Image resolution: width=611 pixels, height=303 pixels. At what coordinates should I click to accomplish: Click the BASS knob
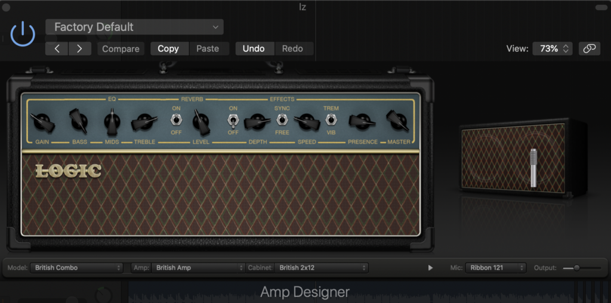pyautogui.click(x=79, y=121)
